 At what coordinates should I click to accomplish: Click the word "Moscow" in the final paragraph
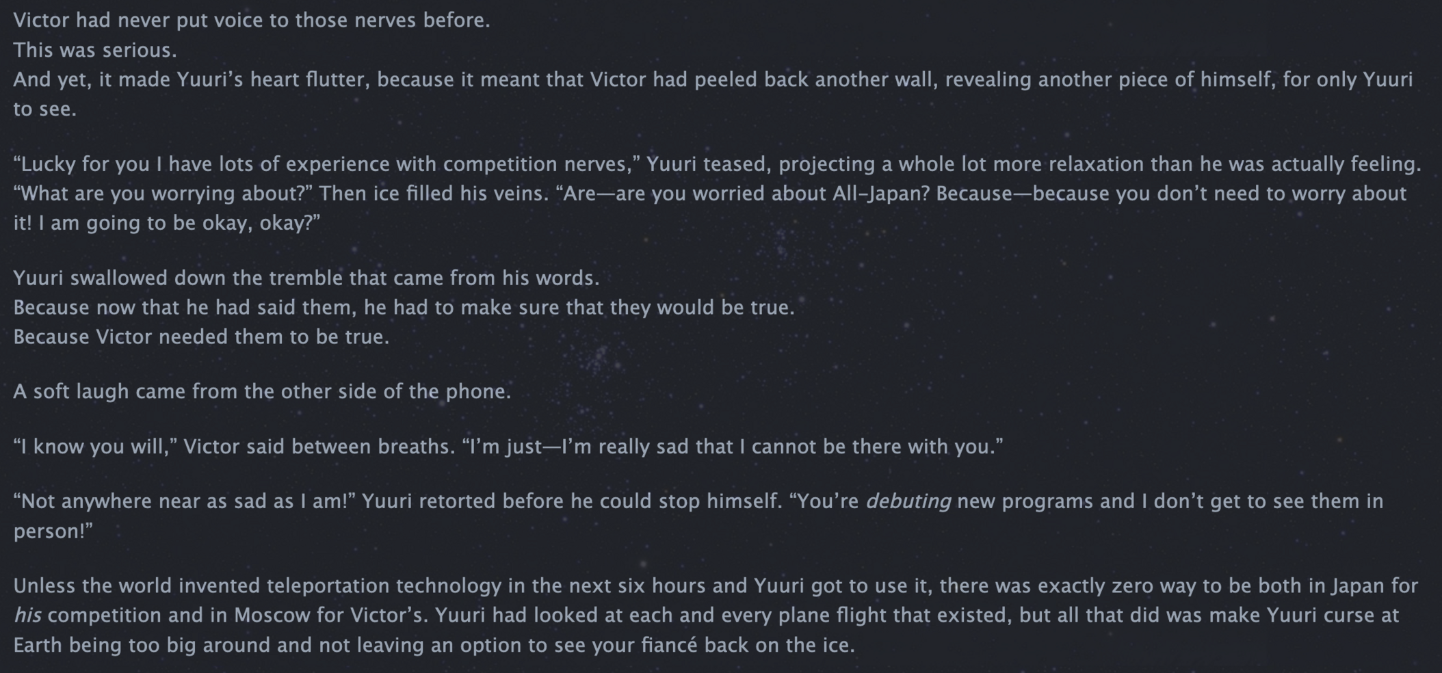coord(272,615)
